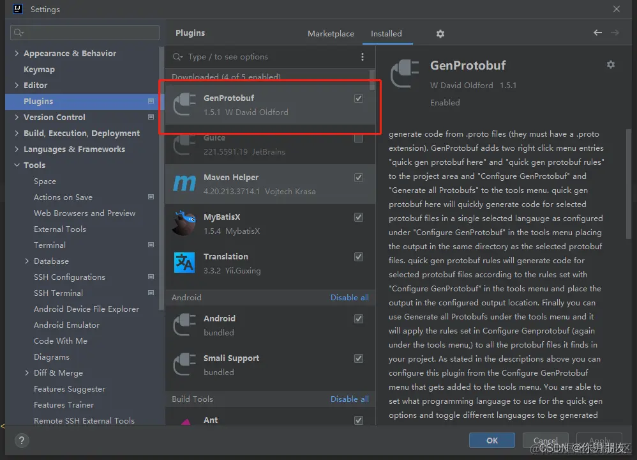Click the GenProtobuf detail gear icon

coord(611,65)
